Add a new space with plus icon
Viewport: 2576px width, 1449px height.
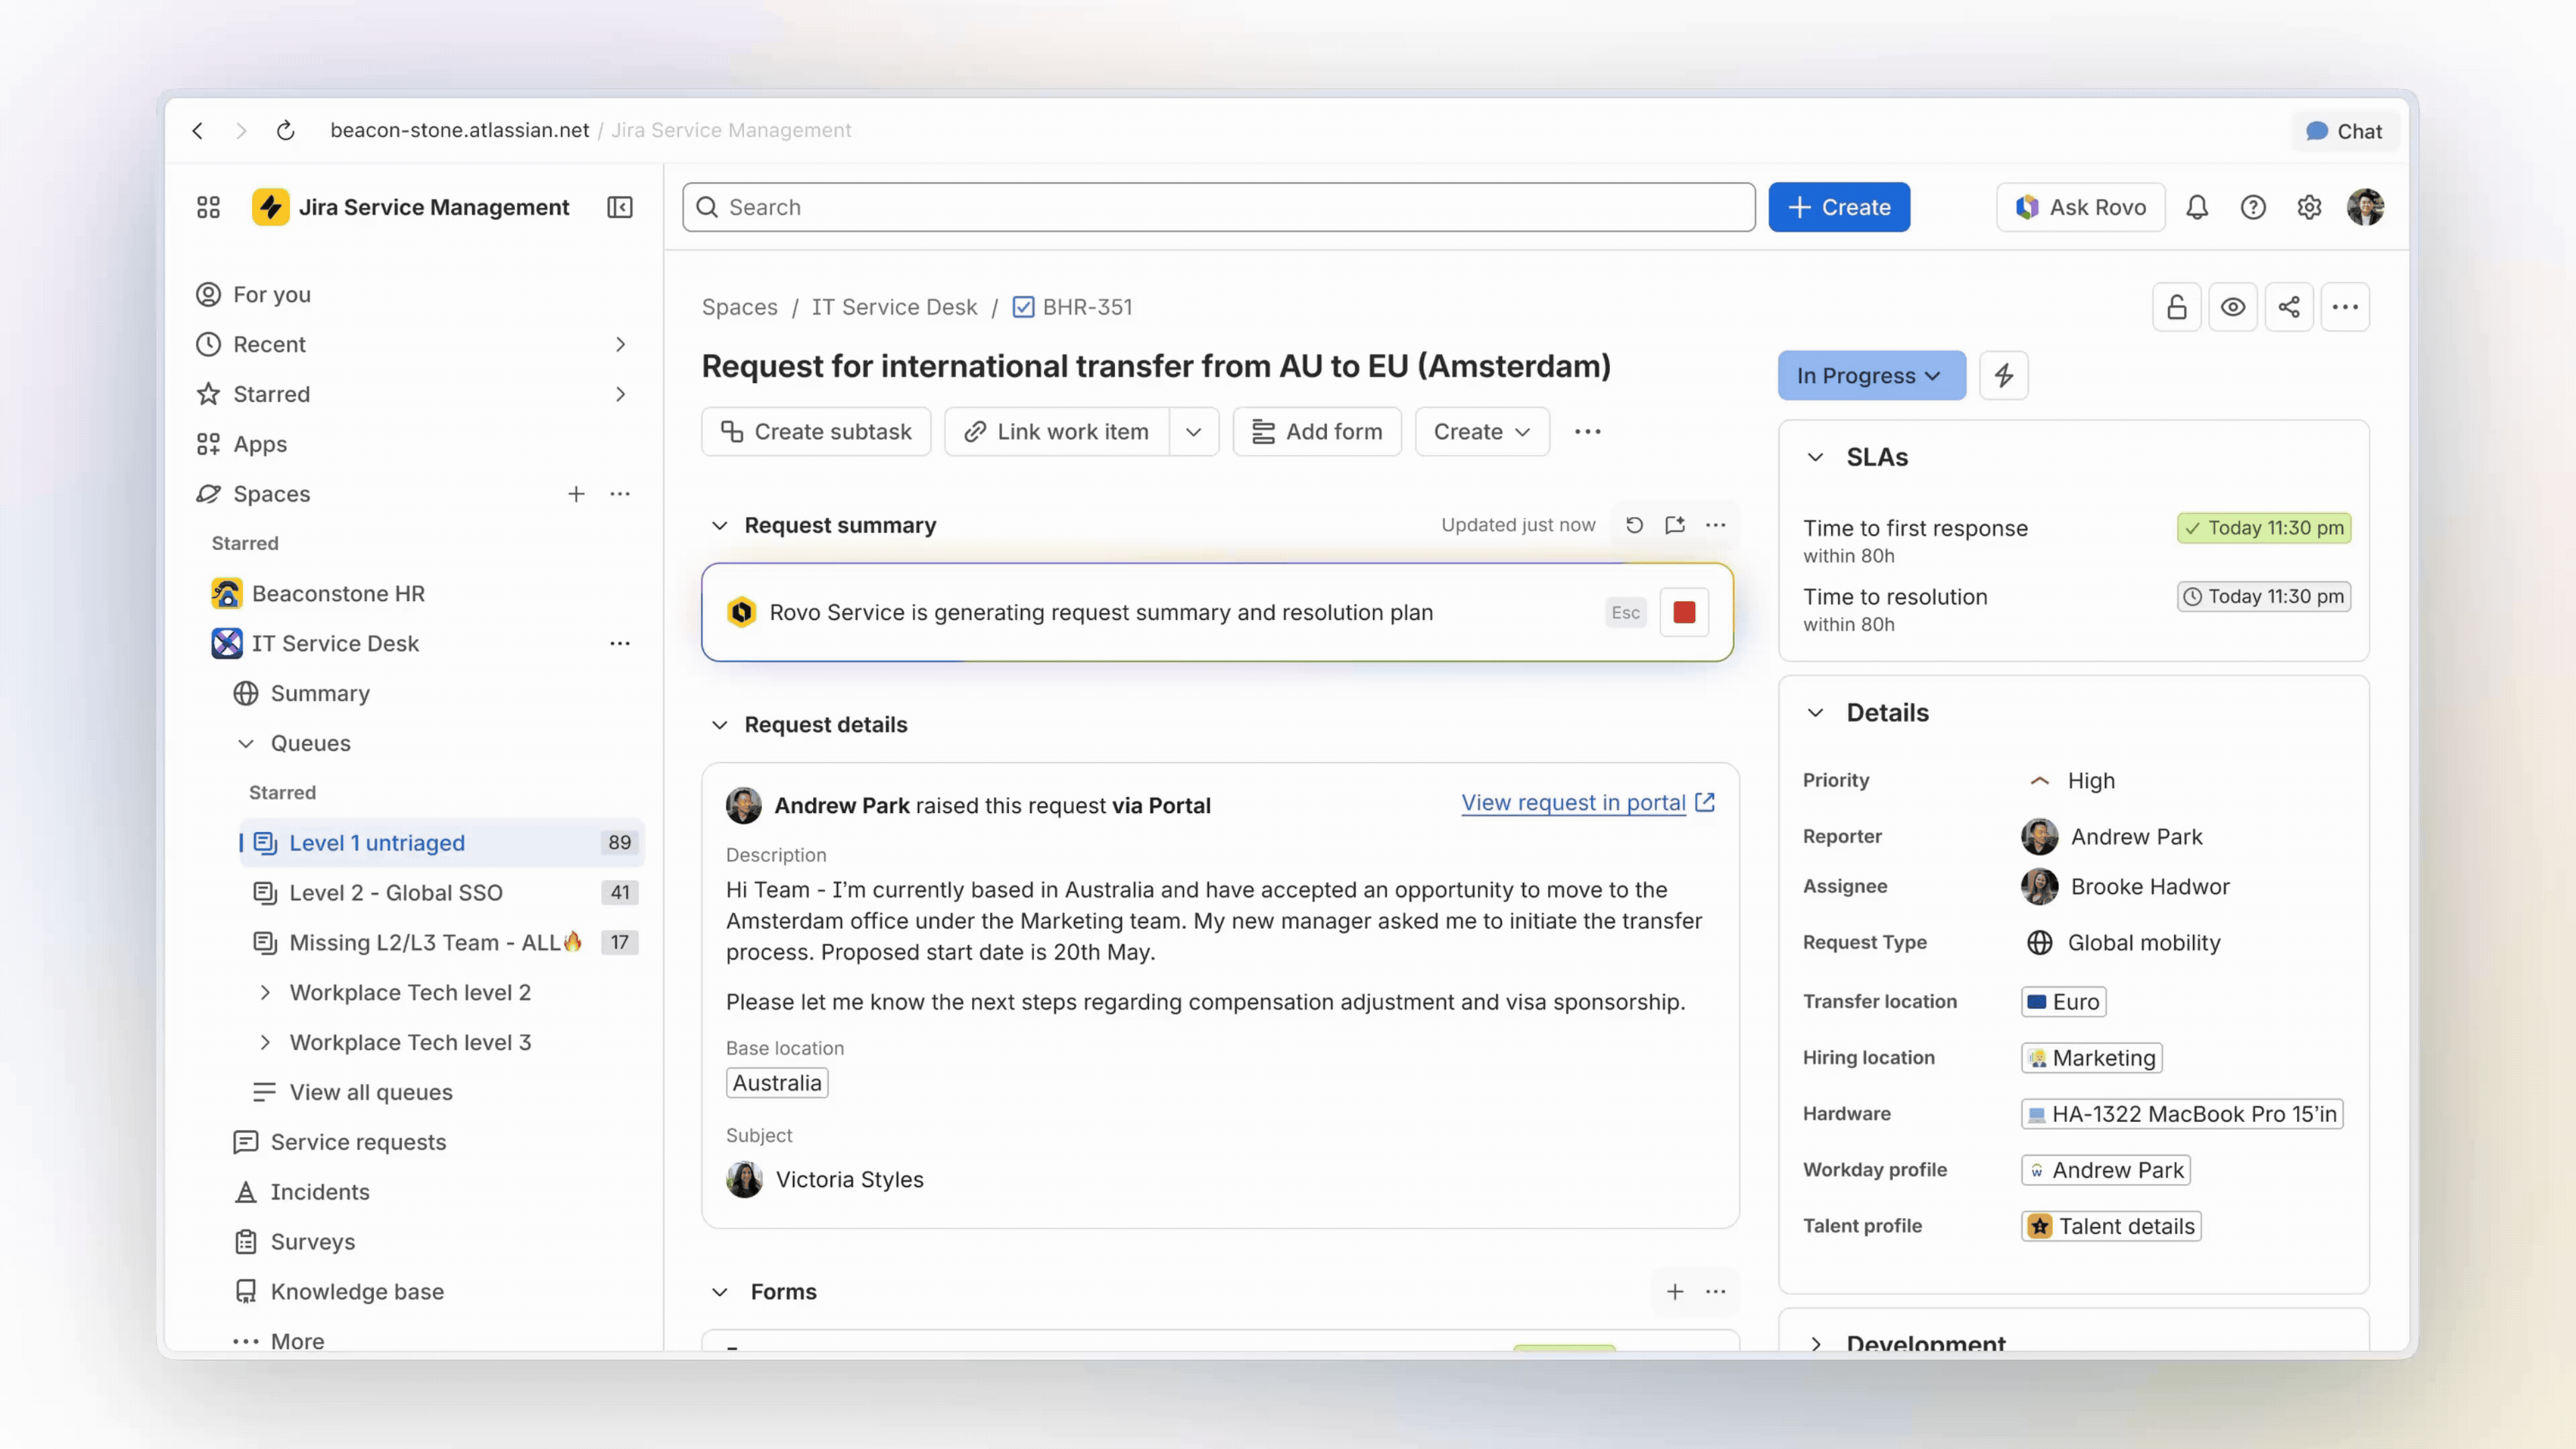click(576, 493)
